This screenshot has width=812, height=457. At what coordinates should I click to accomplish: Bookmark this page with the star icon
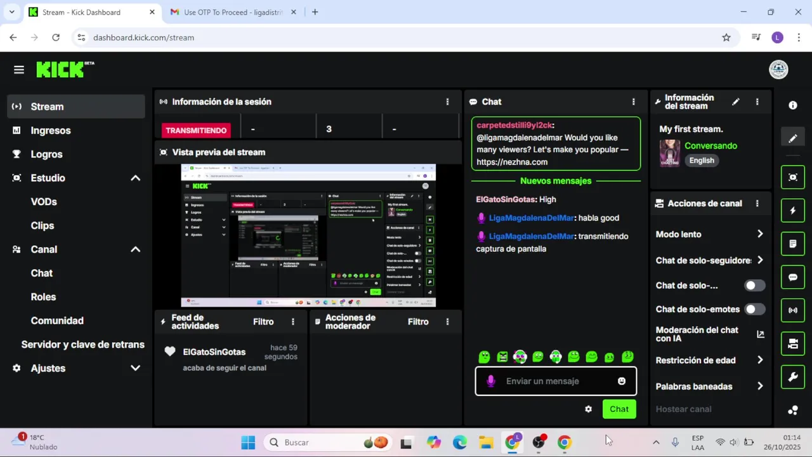(x=726, y=37)
